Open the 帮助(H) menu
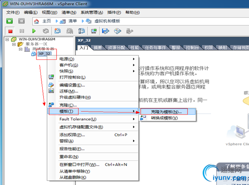The height and width of the screenshot is (185, 249). tap(133, 13)
